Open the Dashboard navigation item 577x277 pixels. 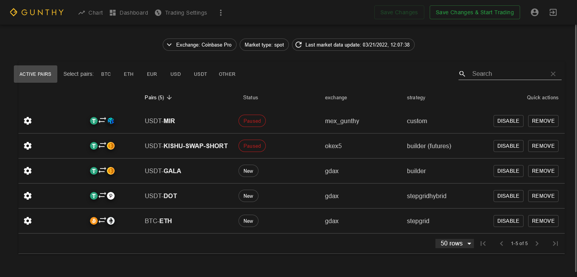tap(128, 13)
